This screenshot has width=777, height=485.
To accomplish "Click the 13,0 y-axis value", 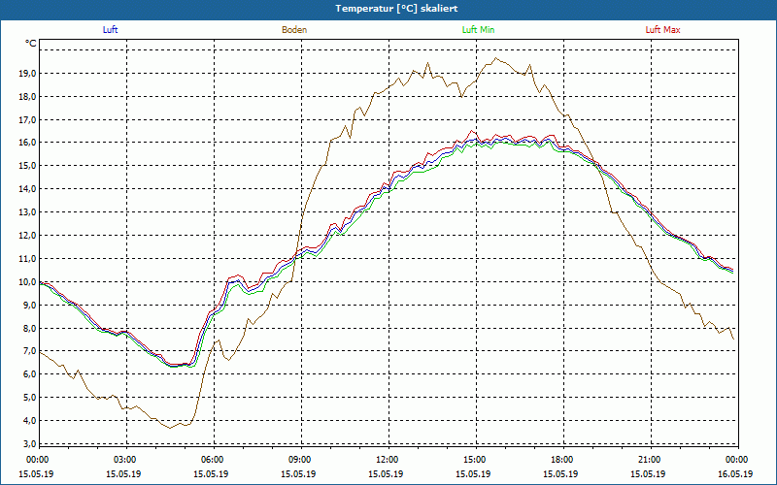I will click(26, 212).
